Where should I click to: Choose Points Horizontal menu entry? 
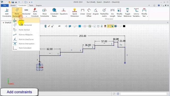(26, 25)
